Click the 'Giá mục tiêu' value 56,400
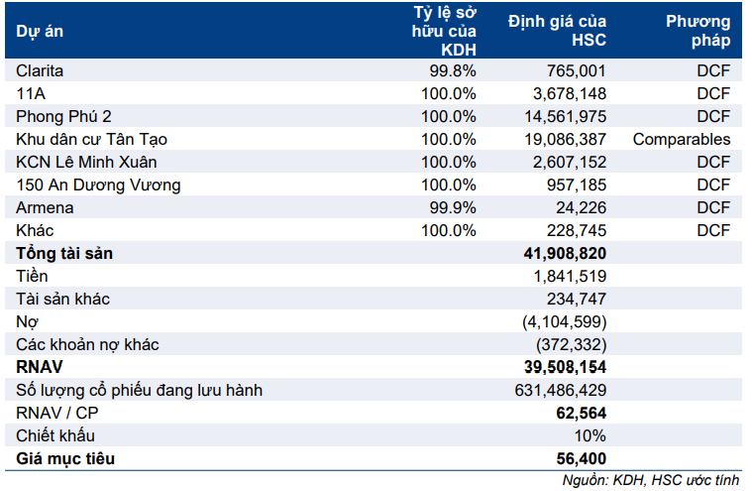 point(581,459)
